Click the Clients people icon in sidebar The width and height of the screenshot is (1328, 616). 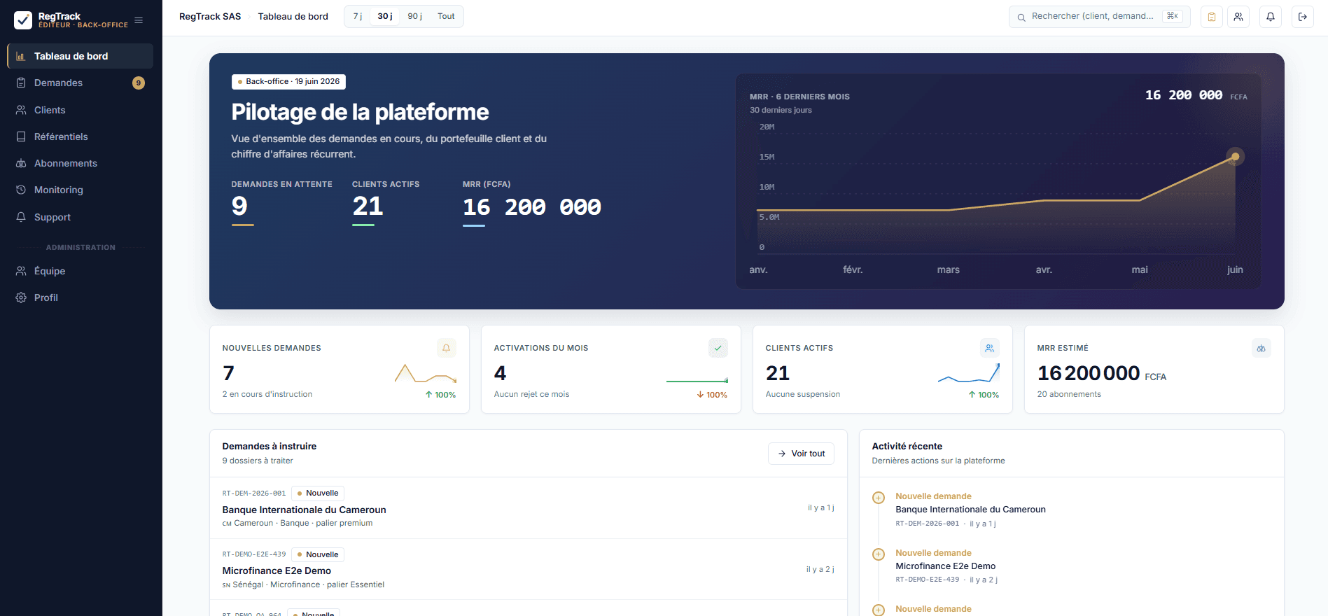21,110
